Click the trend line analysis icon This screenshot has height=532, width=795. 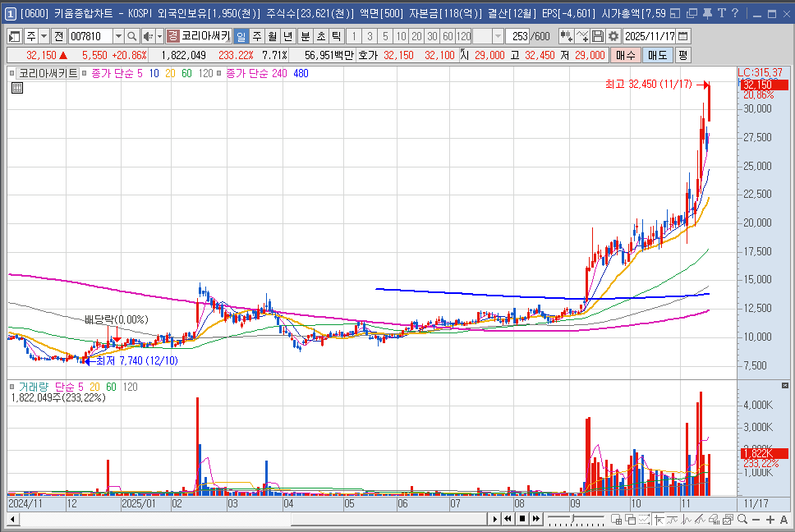click(673, 520)
